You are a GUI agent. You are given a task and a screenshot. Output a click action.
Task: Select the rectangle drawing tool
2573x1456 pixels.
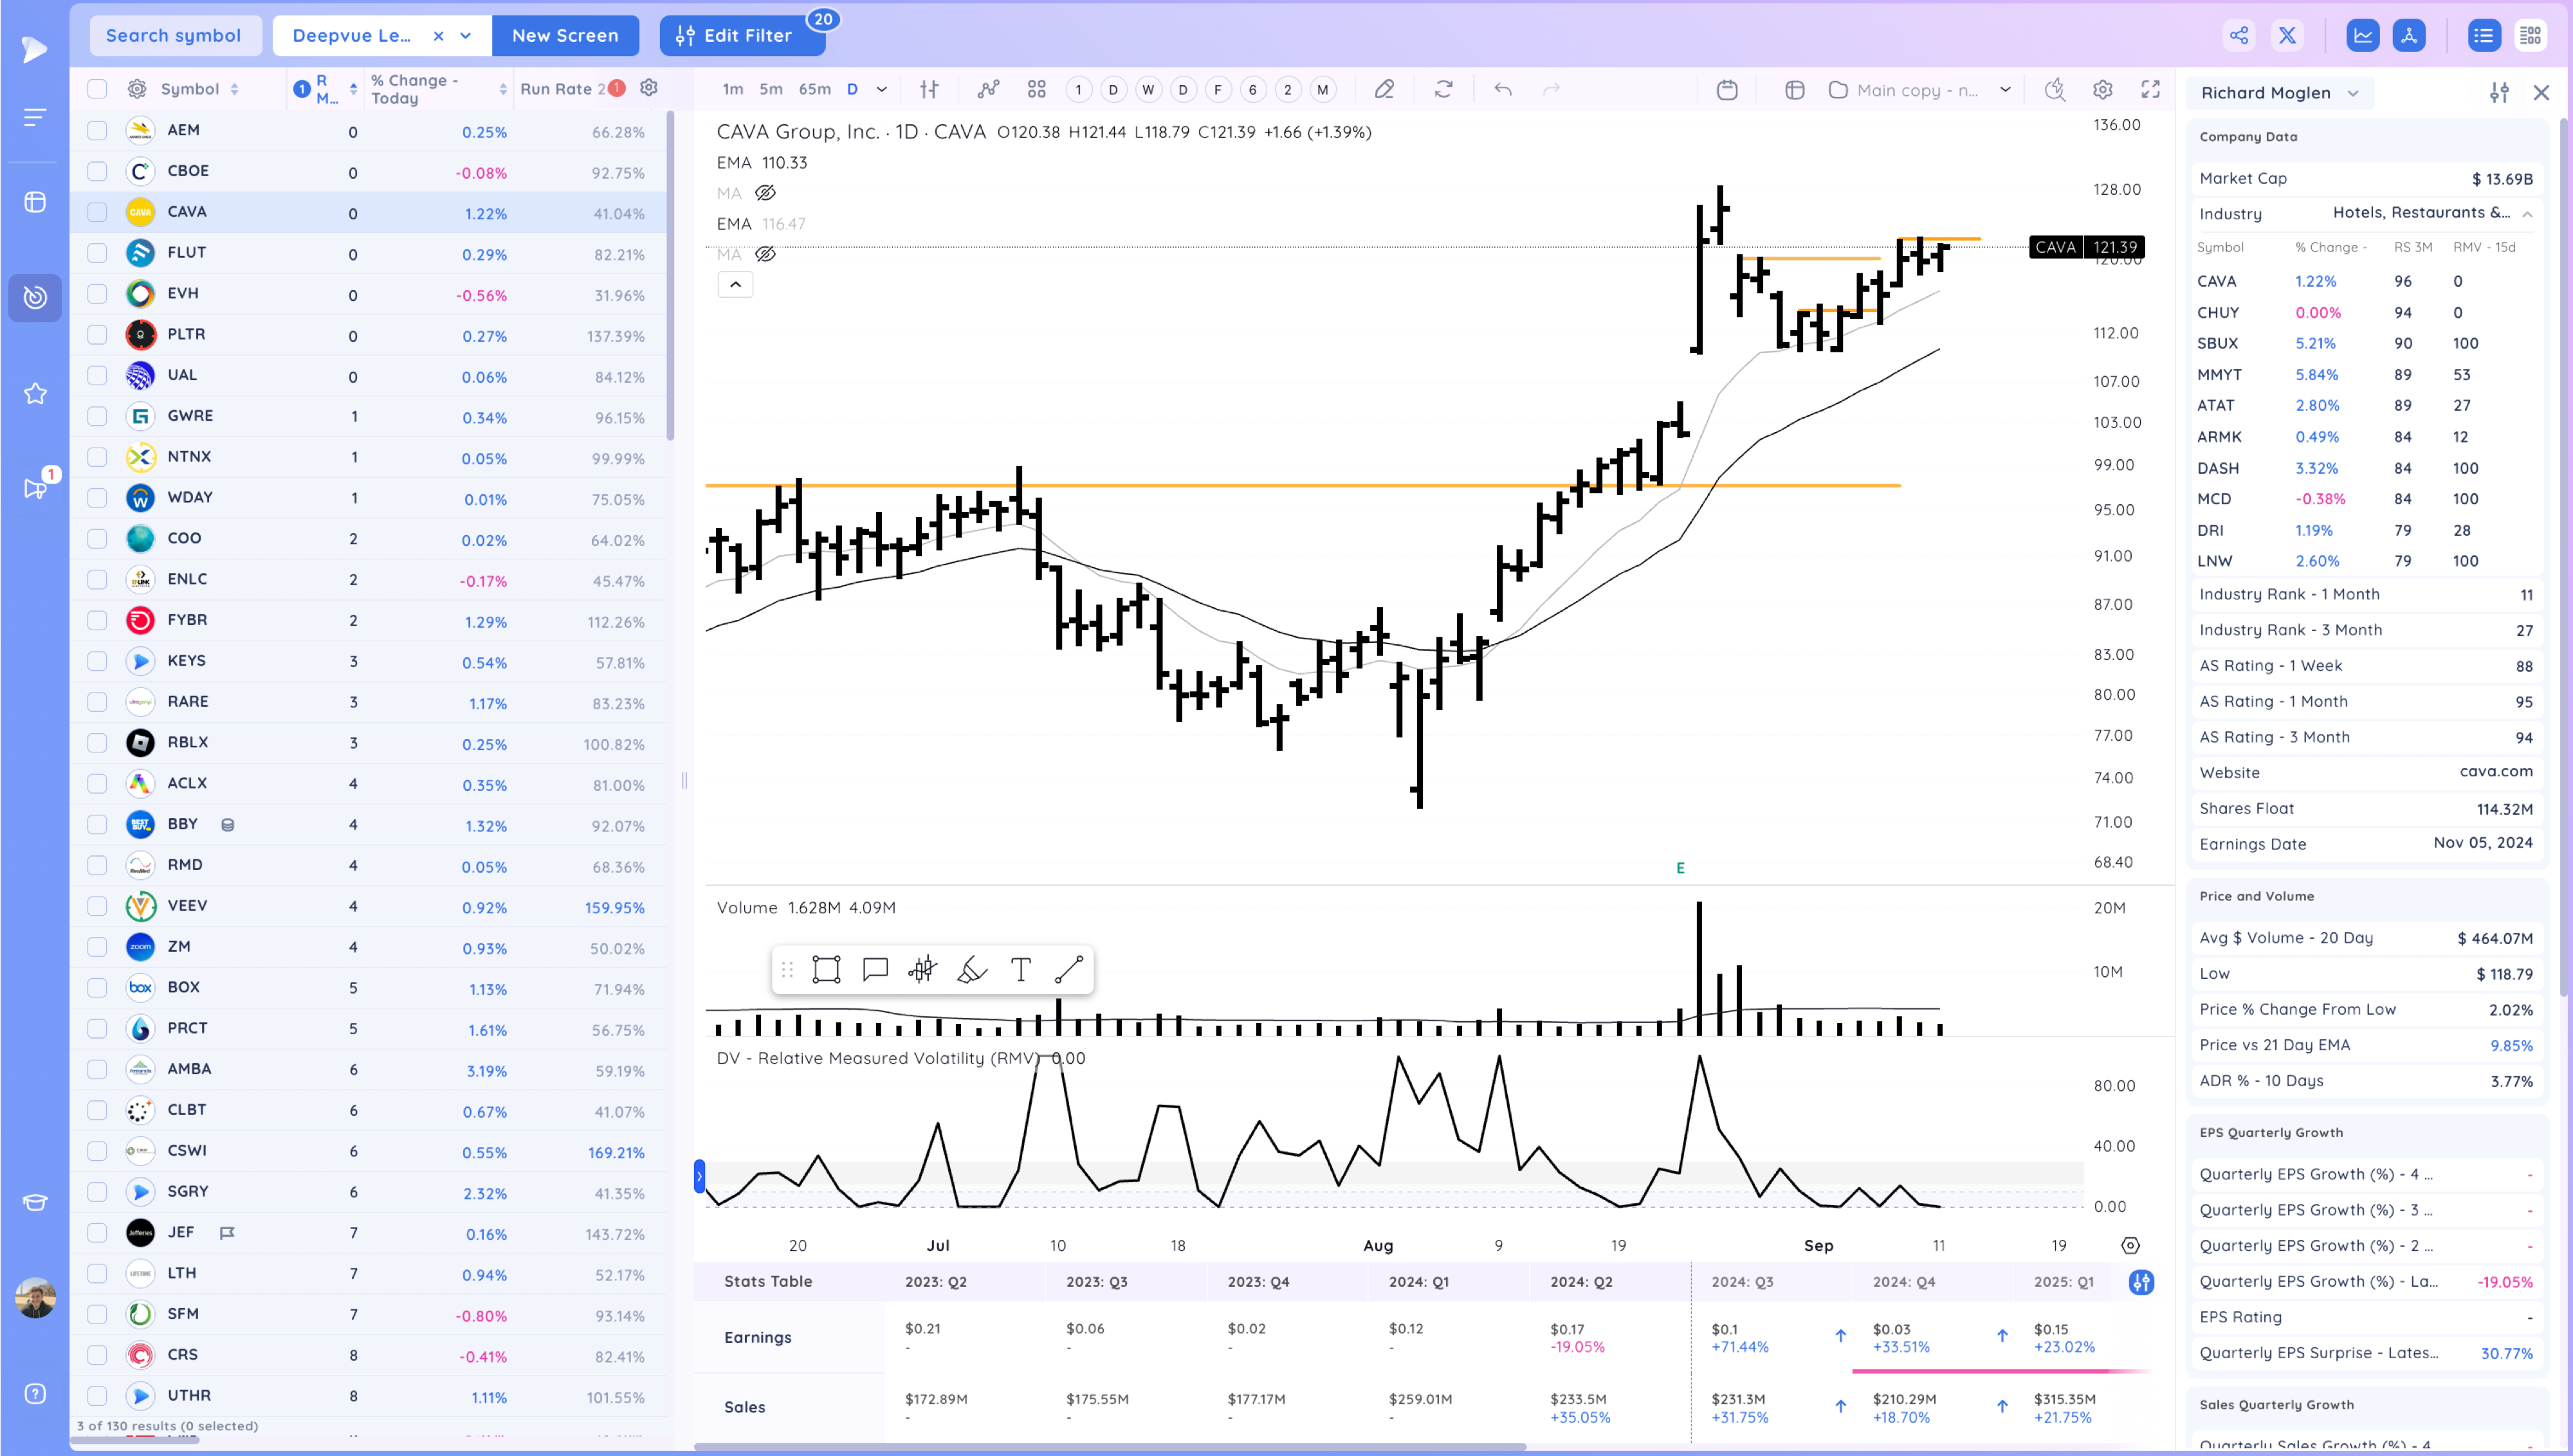pos(826,969)
